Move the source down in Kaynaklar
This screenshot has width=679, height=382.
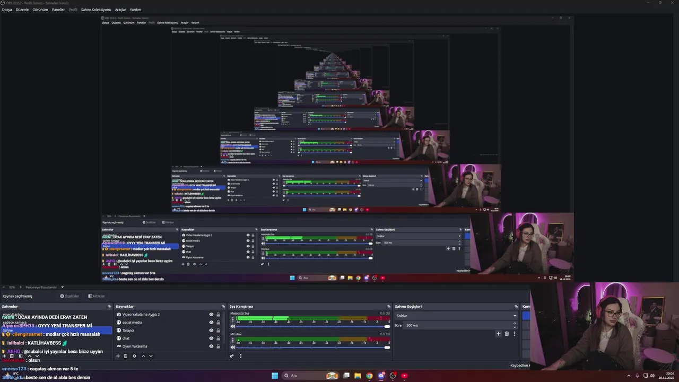coord(151,356)
